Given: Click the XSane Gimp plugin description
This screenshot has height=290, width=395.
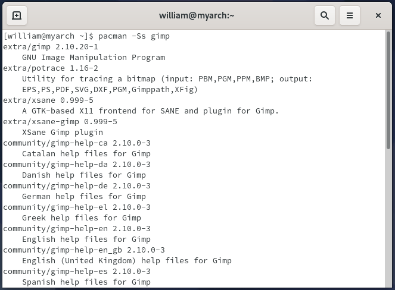Looking at the screenshot, I should (x=63, y=132).
